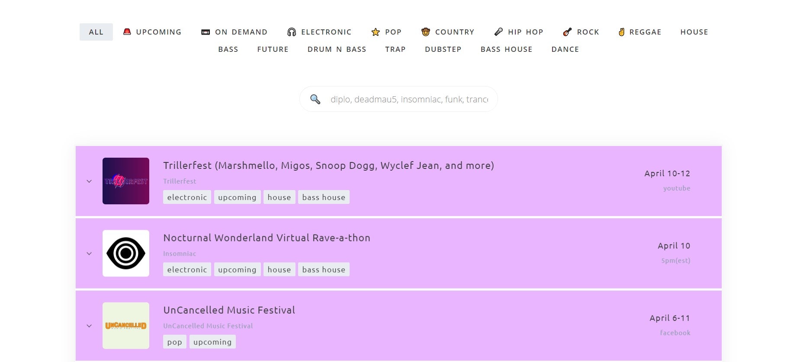Open the UnCancelled logo thumbnail
The height and width of the screenshot is (362, 800).
[126, 326]
